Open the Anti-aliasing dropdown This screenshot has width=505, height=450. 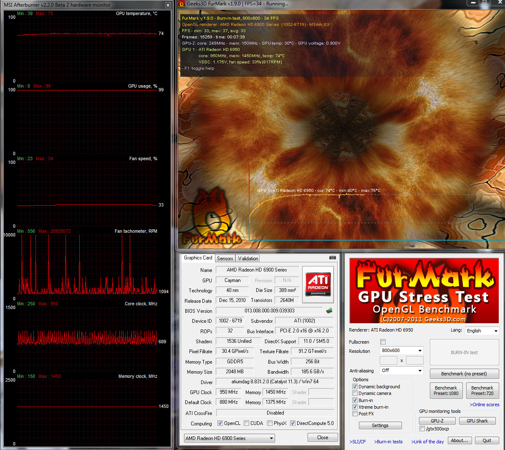(401, 370)
